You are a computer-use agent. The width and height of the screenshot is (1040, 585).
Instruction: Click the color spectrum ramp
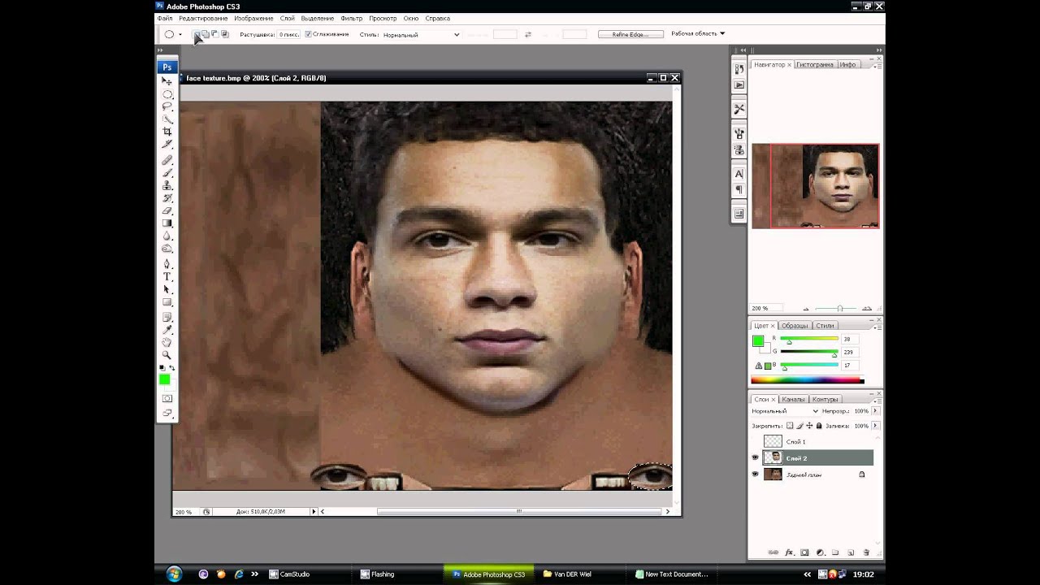(807, 380)
